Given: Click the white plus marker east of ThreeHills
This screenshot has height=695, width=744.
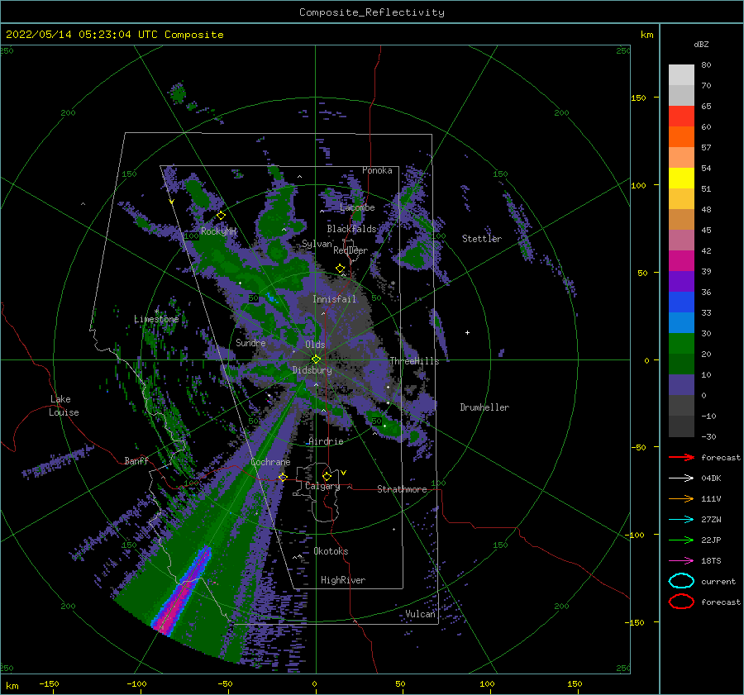Looking at the screenshot, I should coord(467,332).
